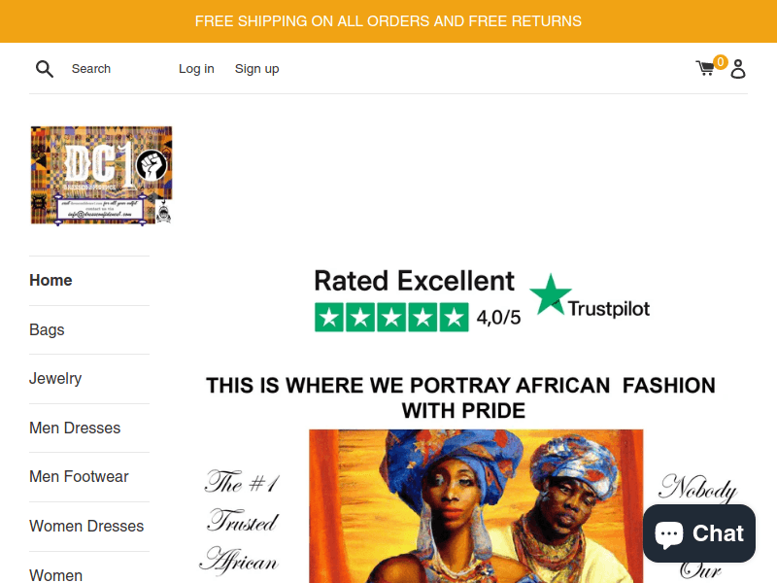777x583 pixels.
Task: Open the Log in link
Action: 196,69
